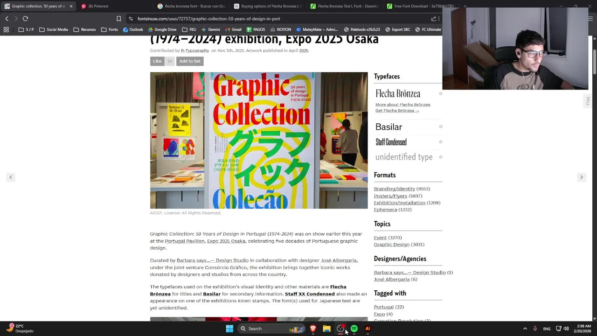Viewport: 597px width, 336px height.
Task: Reload the current page
Action: click(25, 19)
